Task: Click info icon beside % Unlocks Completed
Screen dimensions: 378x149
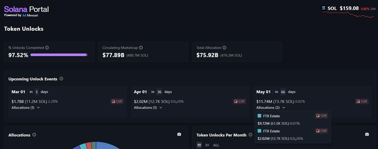Action: [47, 48]
